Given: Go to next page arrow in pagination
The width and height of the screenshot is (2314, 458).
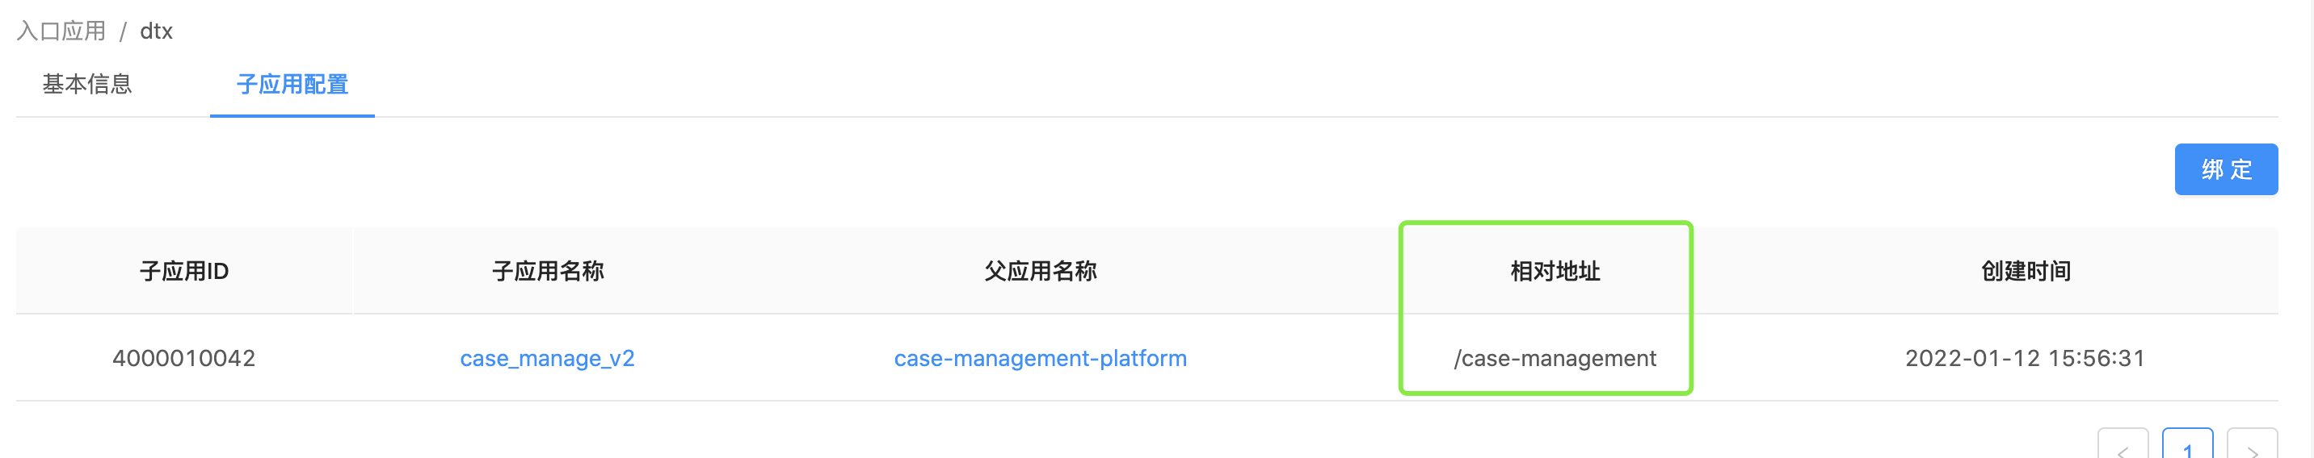Looking at the screenshot, I should pos(2252,445).
